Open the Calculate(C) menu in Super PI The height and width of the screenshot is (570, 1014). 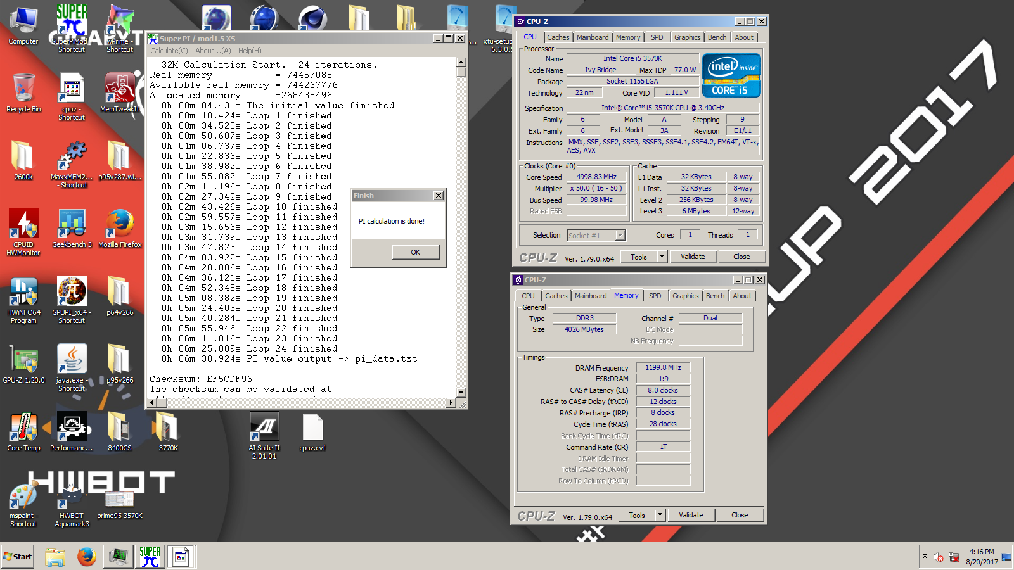[x=169, y=51]
